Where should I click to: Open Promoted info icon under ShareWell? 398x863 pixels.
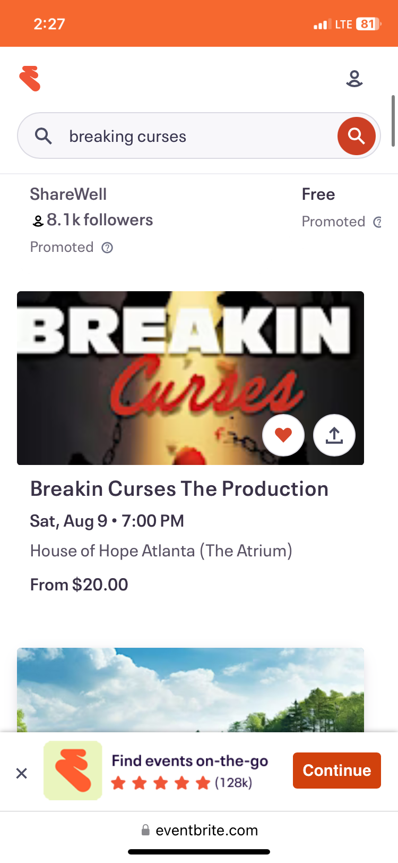(107, 248)
